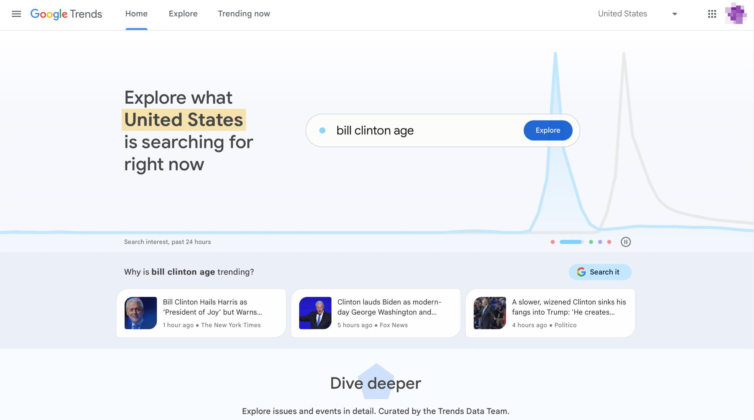754x420 pixels.
Task: Open Politico wizened Clinton article
Action: pyautogui.click(x=550, y=313)
